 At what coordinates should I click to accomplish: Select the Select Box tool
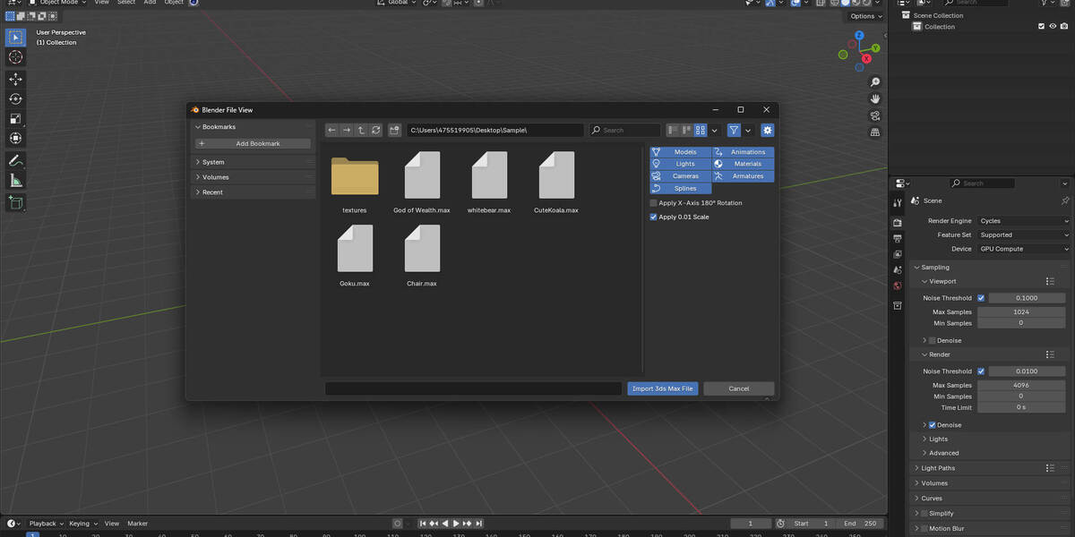pos(15,38)
